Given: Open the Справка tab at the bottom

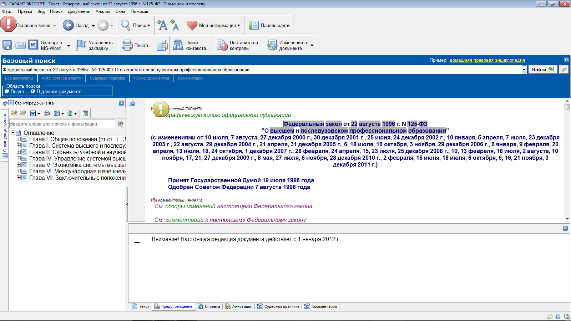Looking at the screenshot, I should click(209, 306).
